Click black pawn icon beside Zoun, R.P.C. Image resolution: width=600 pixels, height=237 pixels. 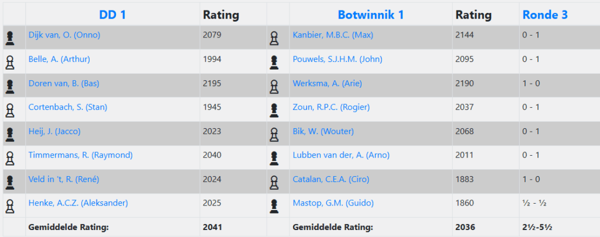pos(274,110)
